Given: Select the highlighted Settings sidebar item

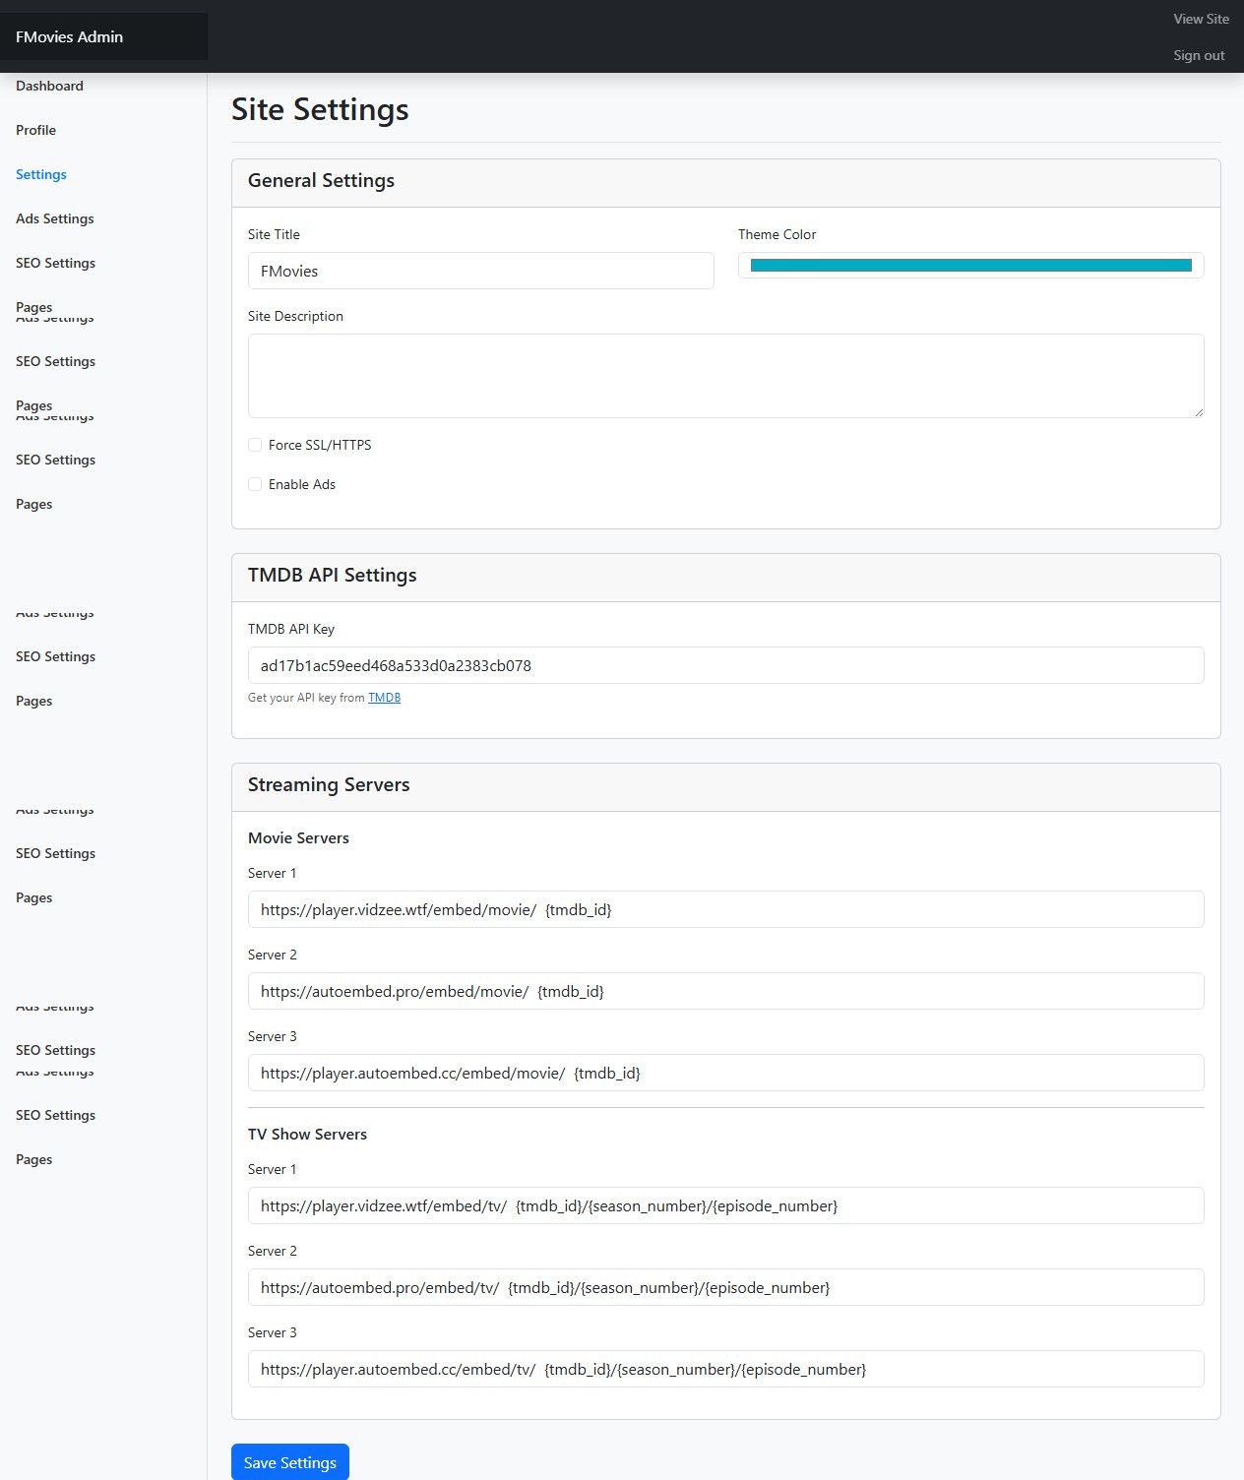Looking at the screenshot, I should point(41,174).
